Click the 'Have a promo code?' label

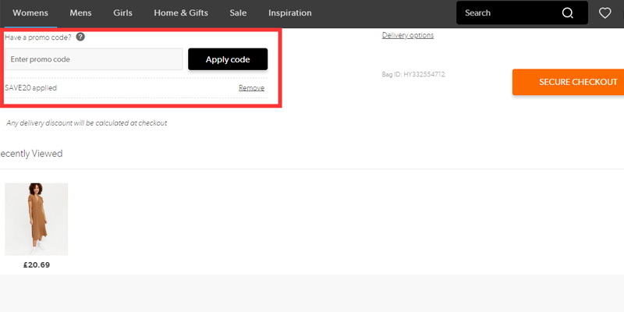point(39,37)
